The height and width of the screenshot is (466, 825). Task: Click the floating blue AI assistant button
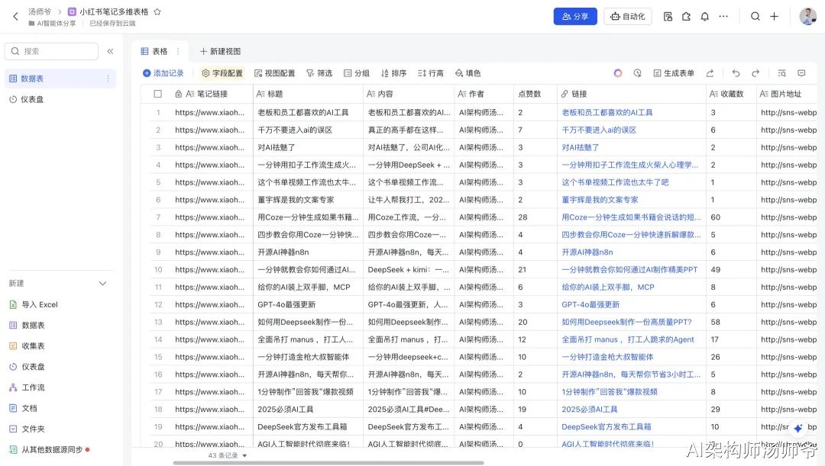(x=797, y=428)
